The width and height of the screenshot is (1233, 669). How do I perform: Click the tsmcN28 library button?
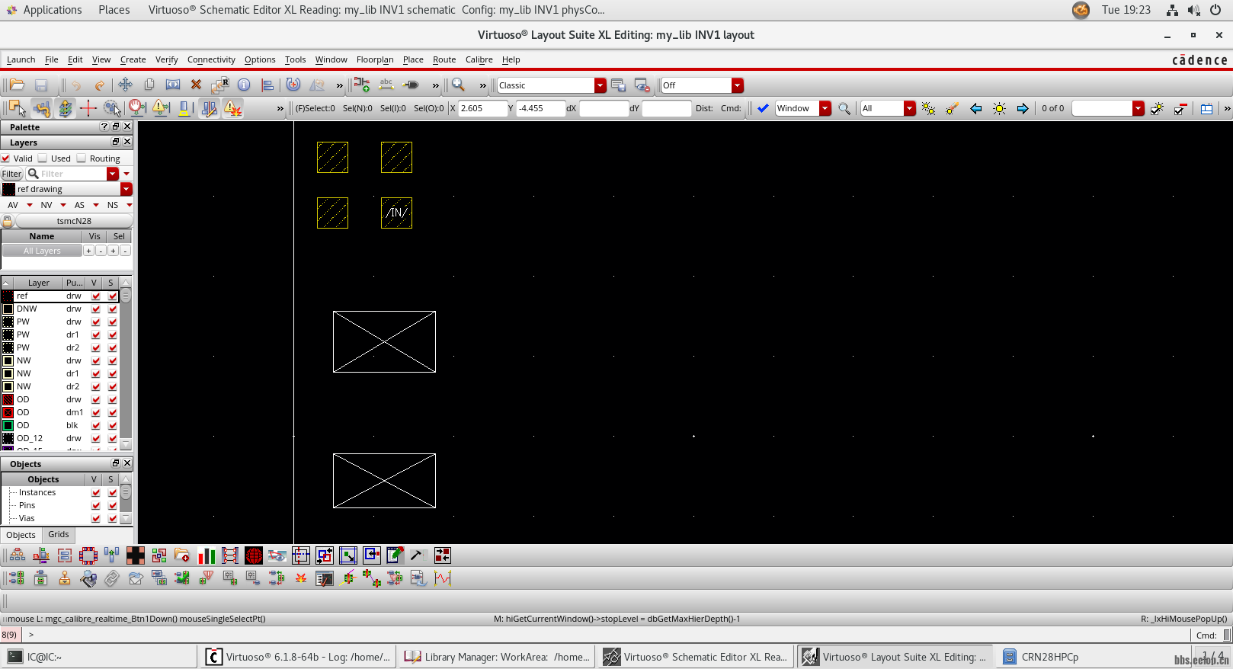74,221
